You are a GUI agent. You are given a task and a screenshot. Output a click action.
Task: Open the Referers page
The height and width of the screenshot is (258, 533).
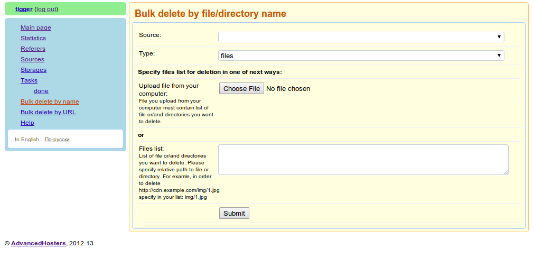click(x=33, y=49)
